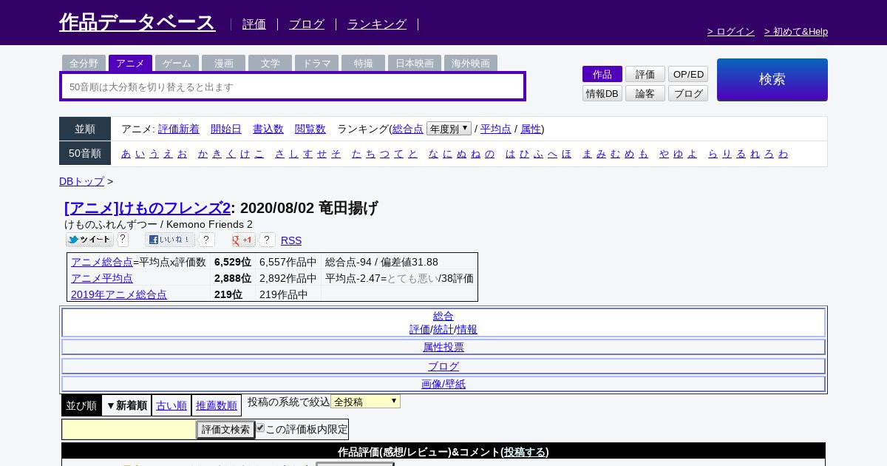
Task: Open the 評価新着 sort link
Action: tap(179, 129)
